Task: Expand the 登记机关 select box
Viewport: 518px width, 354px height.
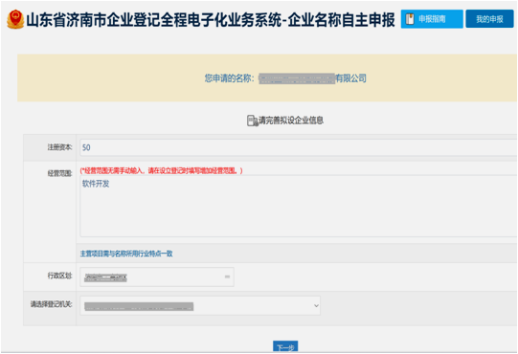Action: tap(200, 306)
